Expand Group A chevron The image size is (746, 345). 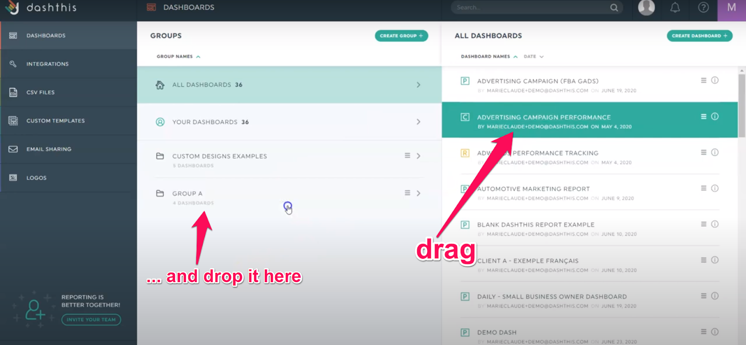(418, 193)
